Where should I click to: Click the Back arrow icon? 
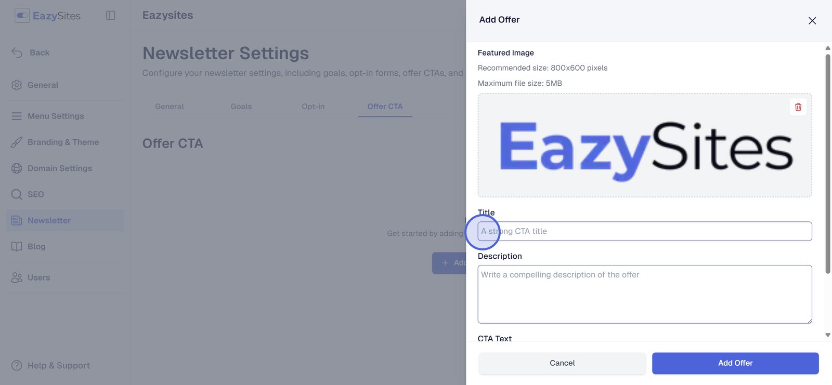point(17,52)
